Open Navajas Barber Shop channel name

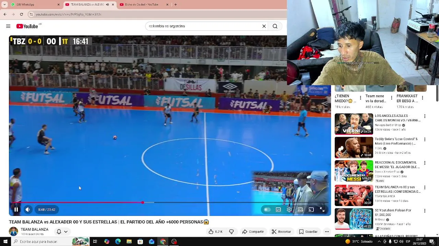[388, 125]
